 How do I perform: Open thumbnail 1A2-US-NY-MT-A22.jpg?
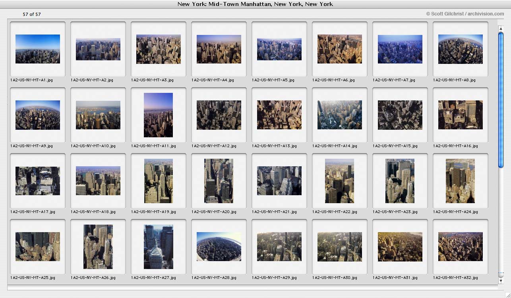coord(340,181)
